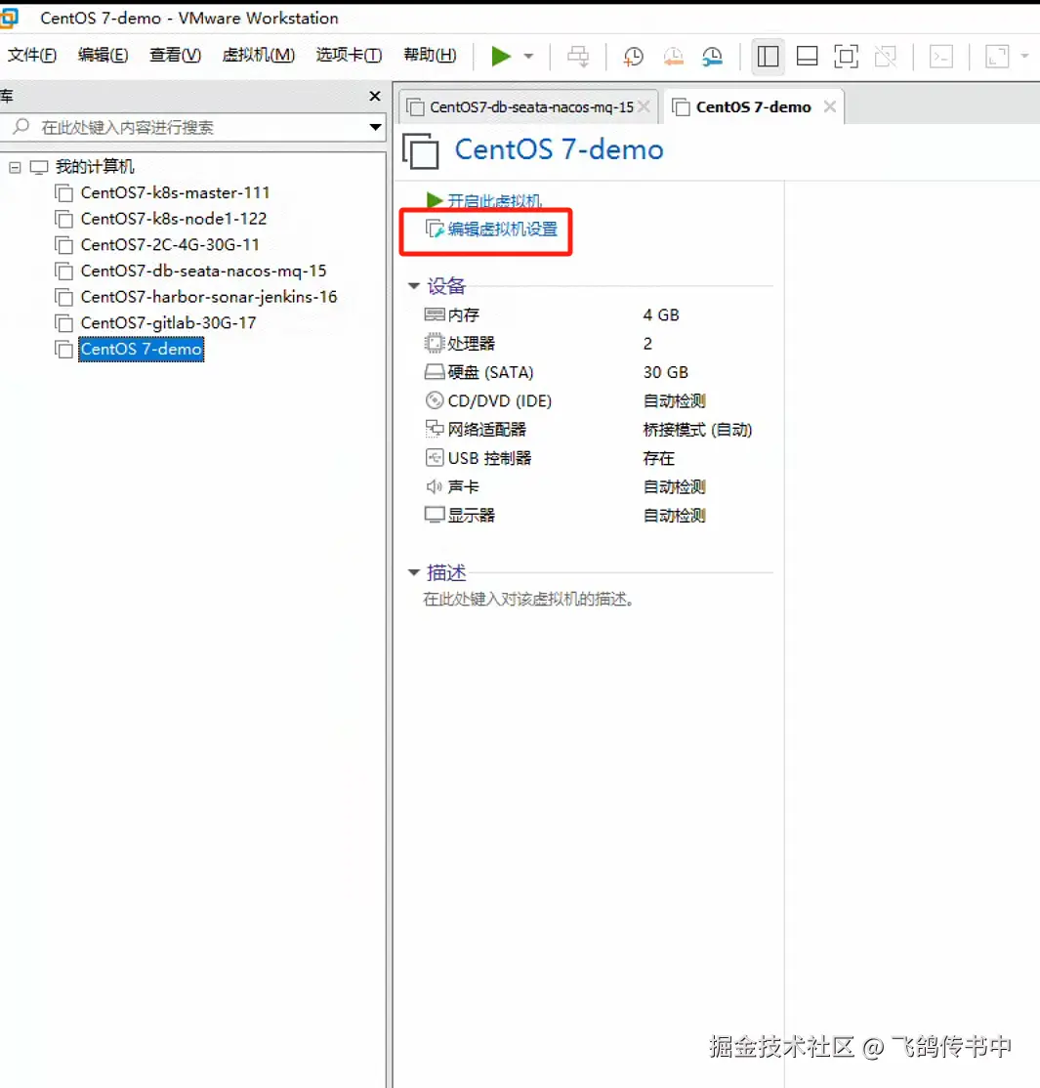Click the CPU icon beside 处理器
Viewport: 1040px width, 1088px height.
[435, 343]
